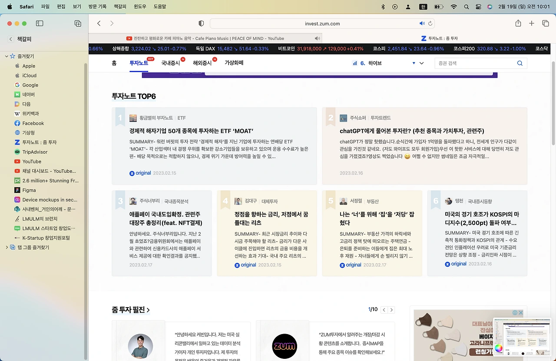
Task: Open the Google bookmark
Action: pyautogui.click(x=30, y=85)
